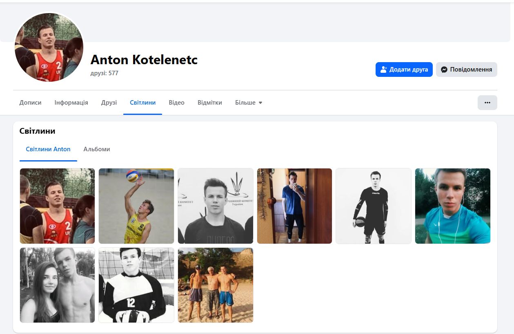The width and height of the screenshot is (514, 334).
Task: Switch to the Альбоми sub-tab
Action: tap(97, 149)
